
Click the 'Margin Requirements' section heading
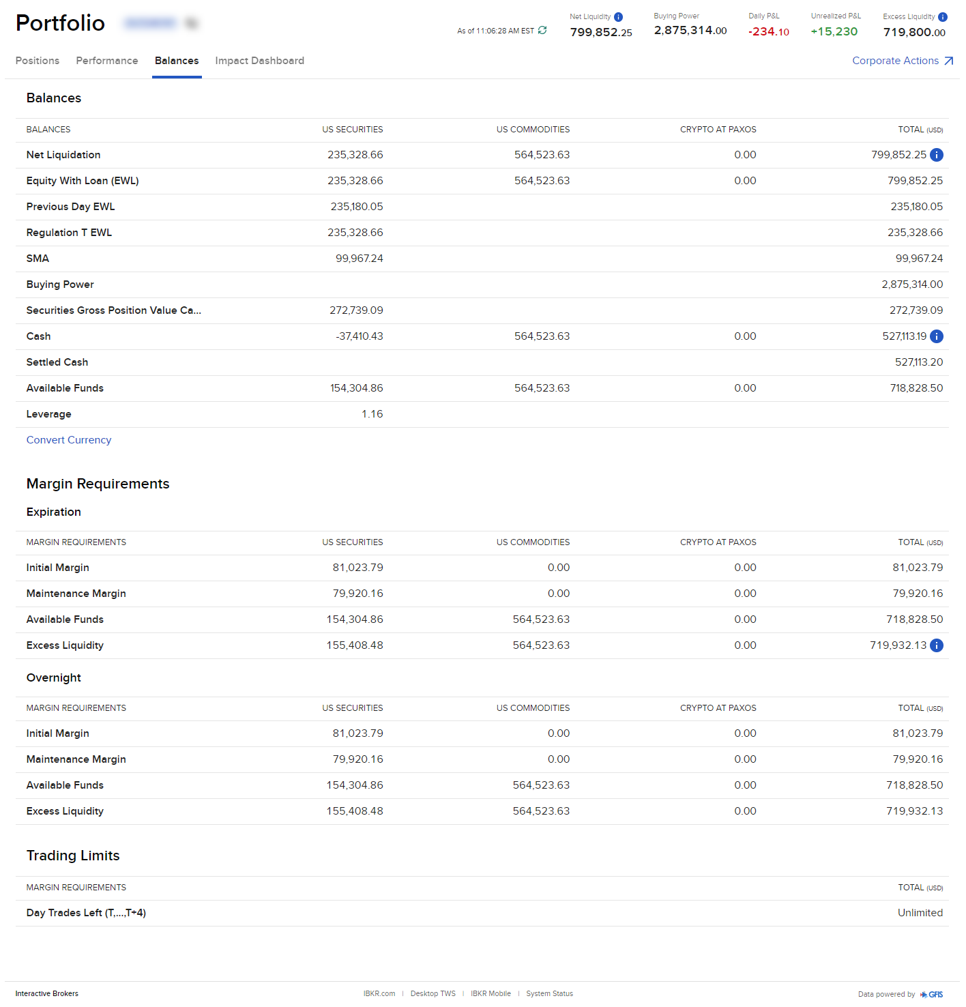pyautogui.click(x=98, y=484)
